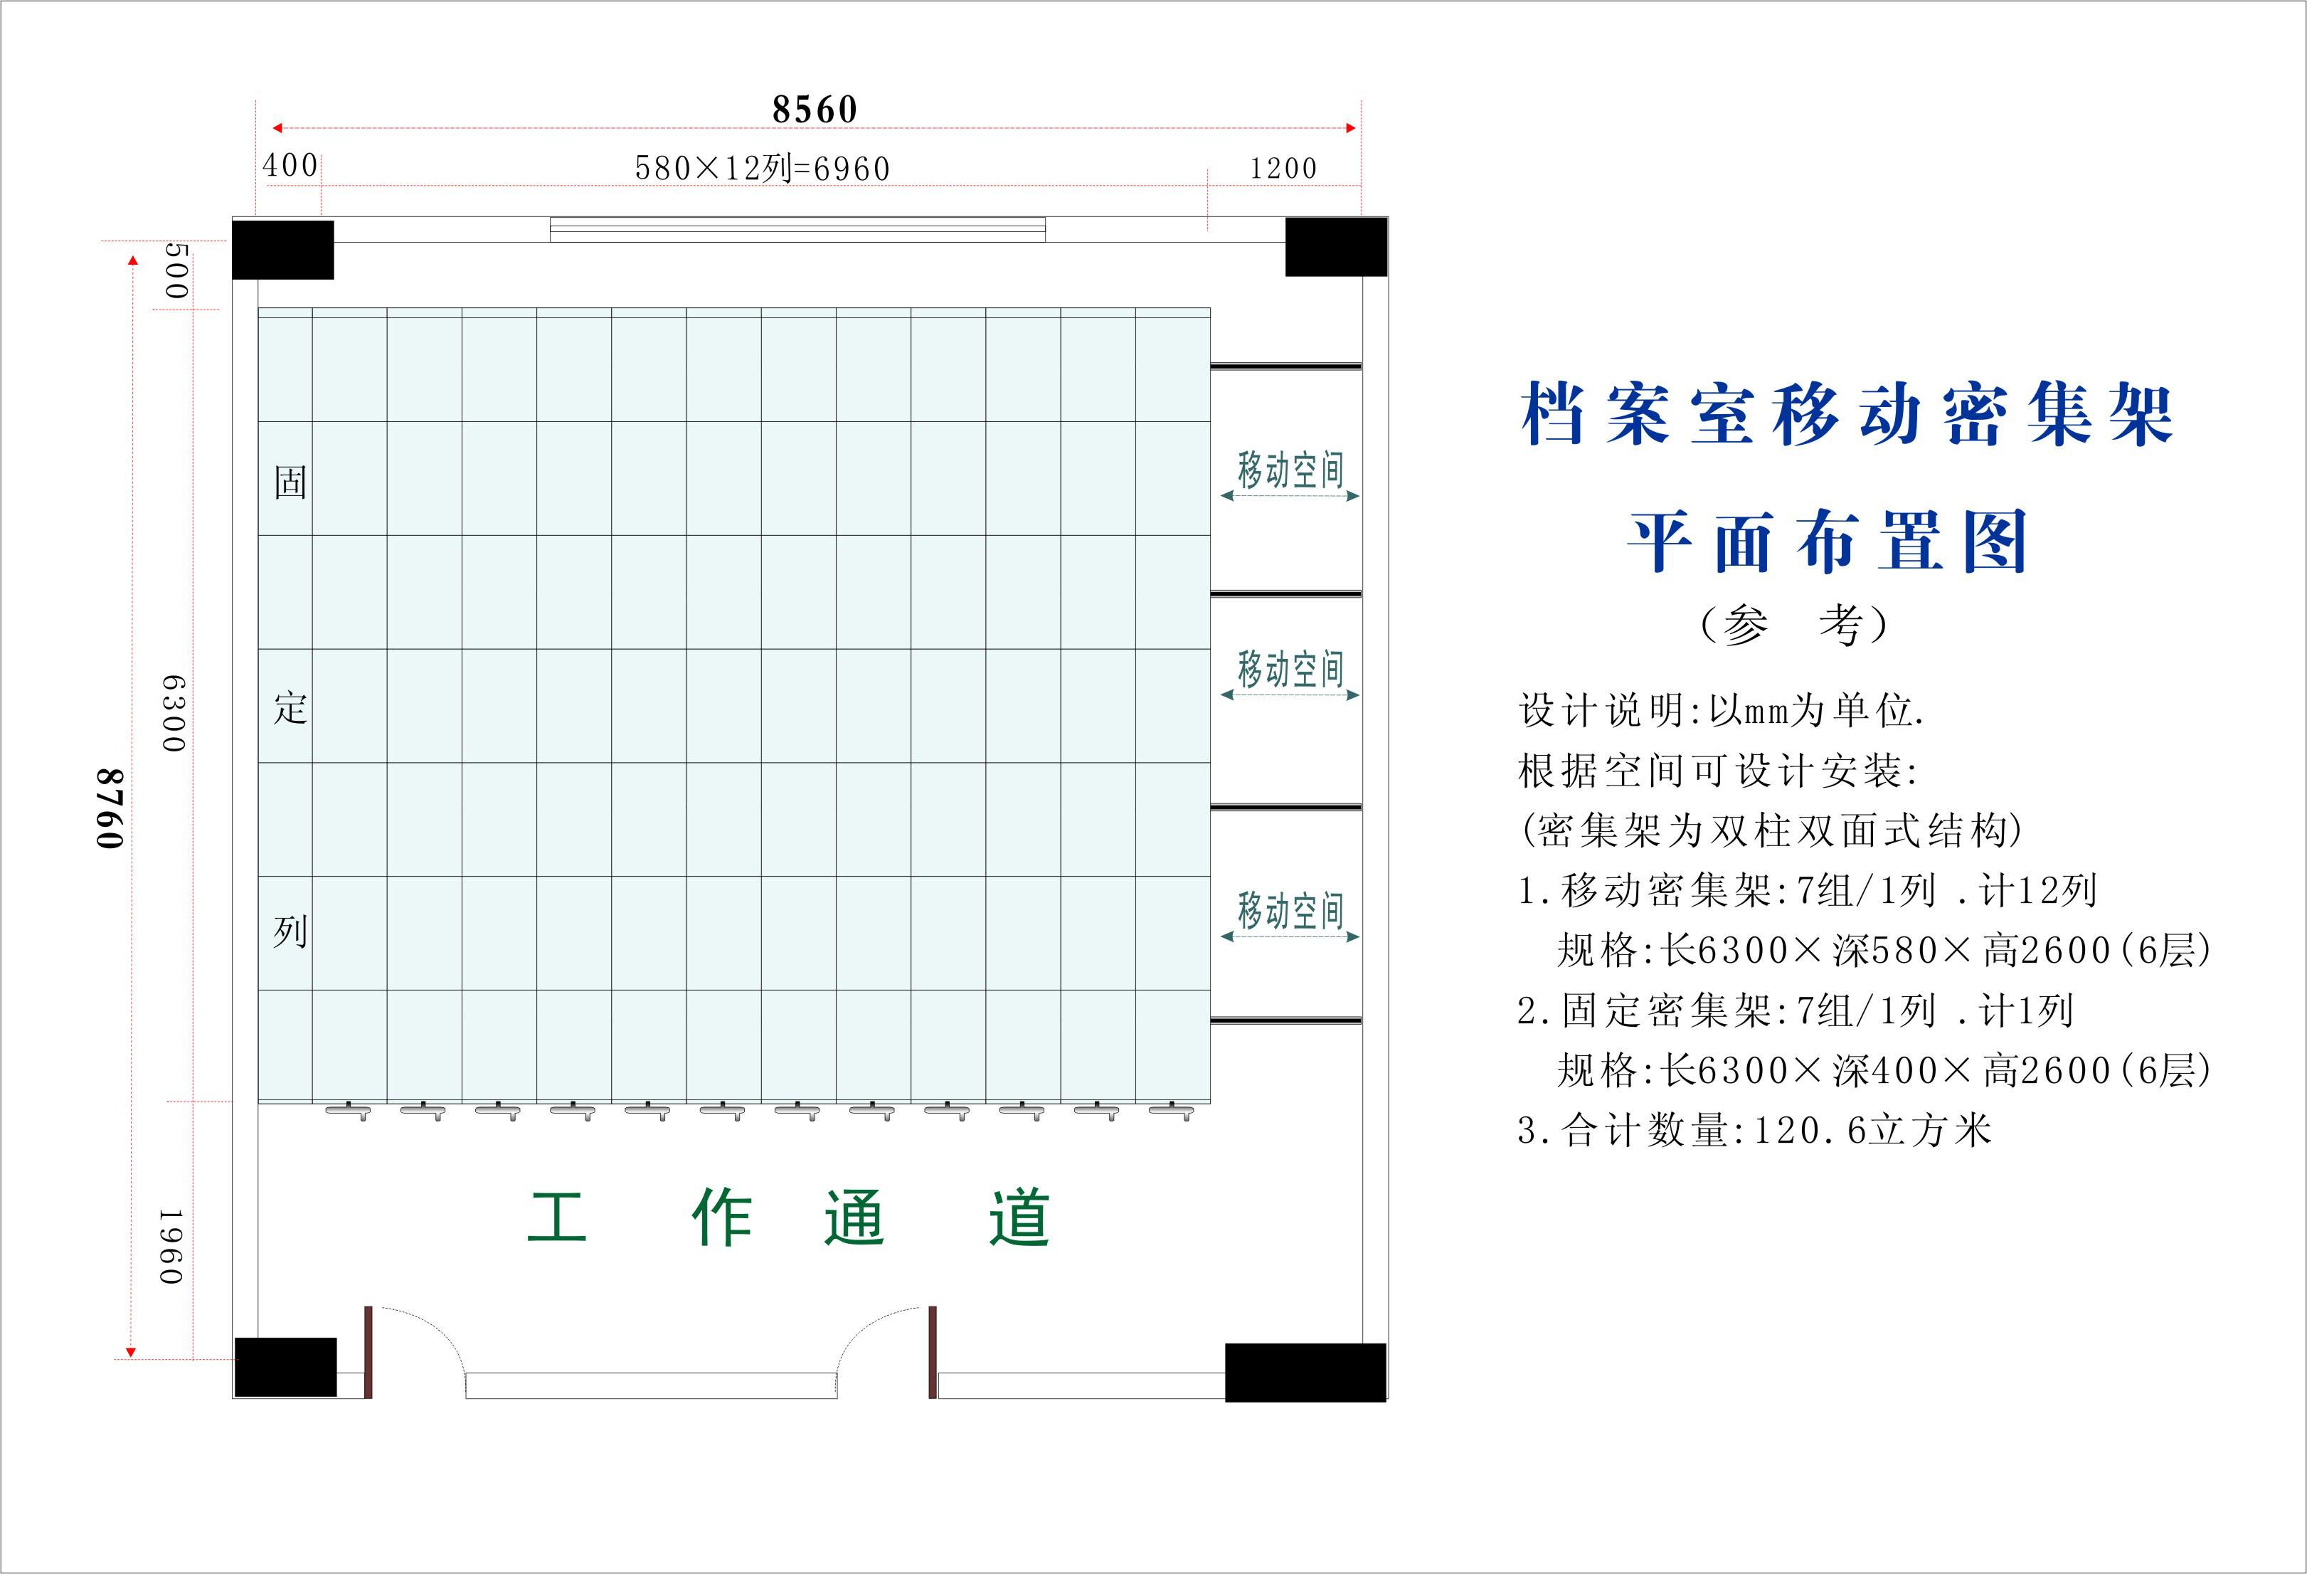Click line '2.固定密集架:7组/1列 .计1列'
Screen dimensions: 2307x1574
click(x=1796, y=1010)
